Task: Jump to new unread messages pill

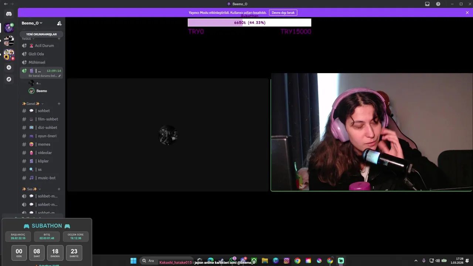Action: pyautogui.click(x=41, y=34)
